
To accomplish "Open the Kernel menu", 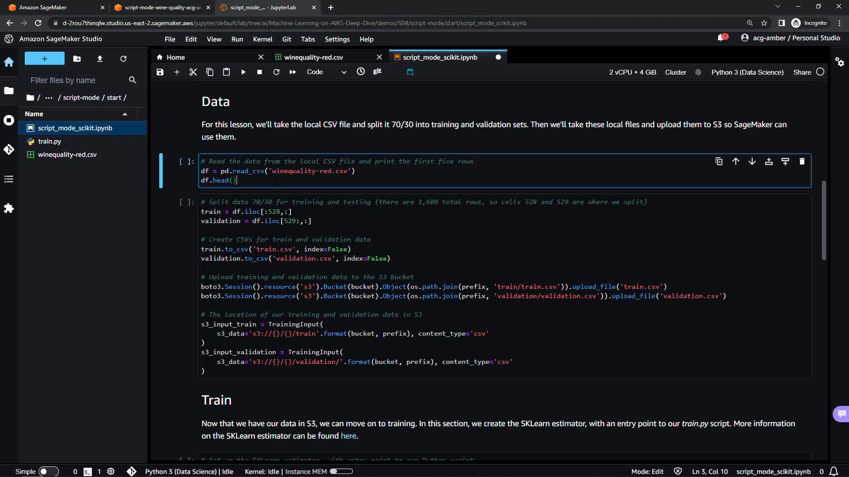I will pos(262,39).
